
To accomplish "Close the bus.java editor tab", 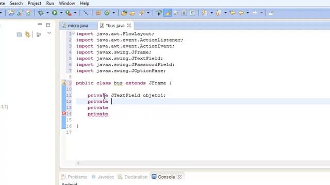I will [129, 25].
